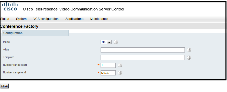
Task: Click the Conference Factory page heading
Action: pos(19,27)
